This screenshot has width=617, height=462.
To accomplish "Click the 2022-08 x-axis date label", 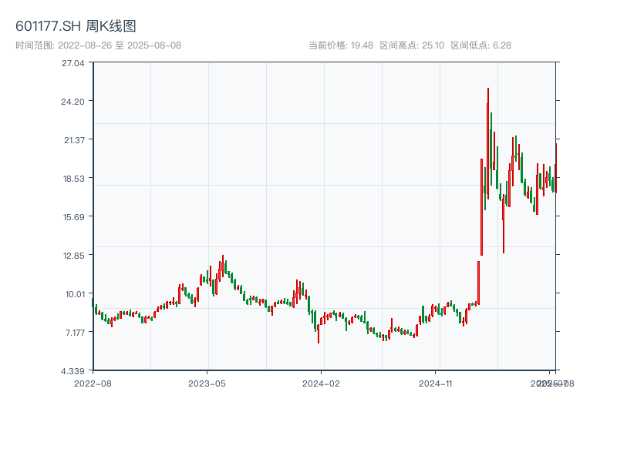I will [93, 383].
